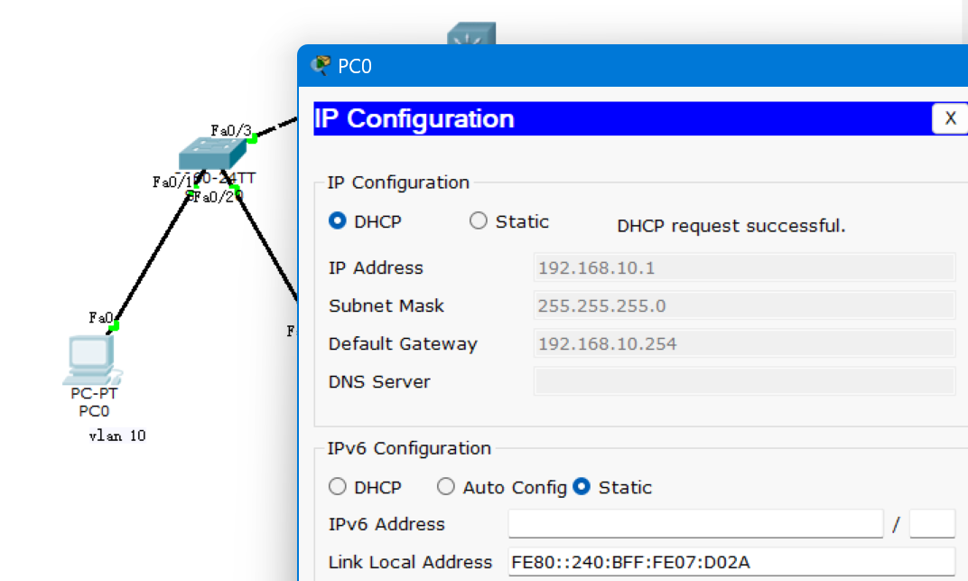Select the Static radio under IPv6 Configuration
Image resolution: width=968 pixels, height=581 pixels.
[582, 486]
